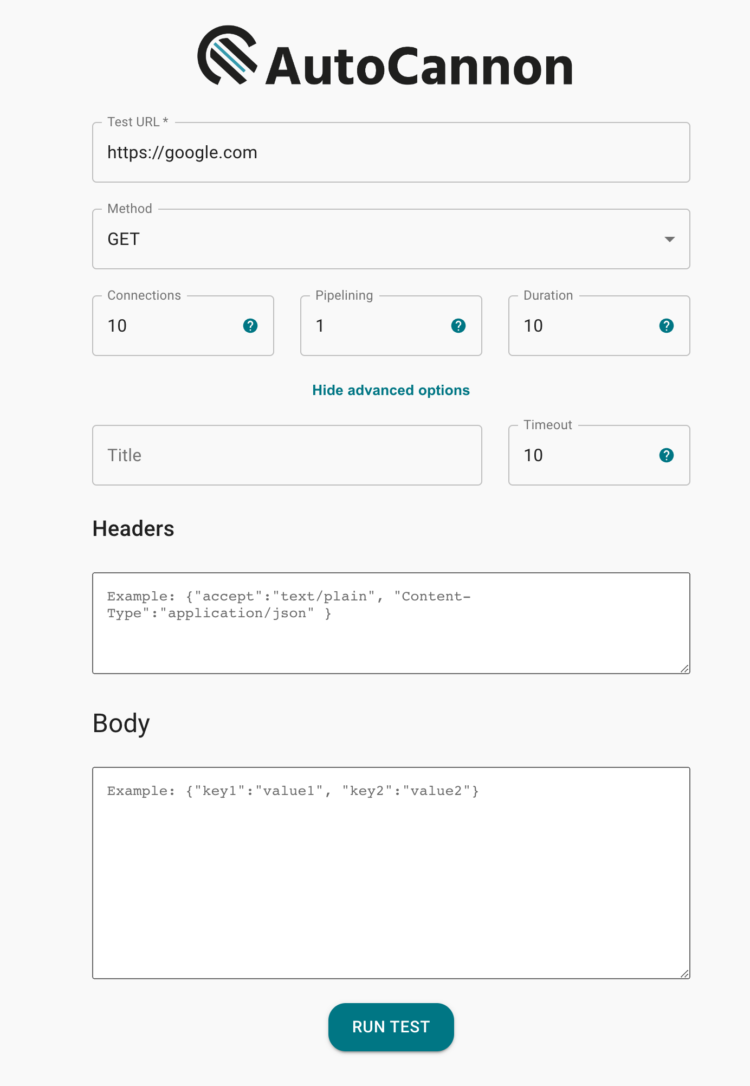Click the Pipelining help question mark icon
The image size is (750, 1086).
click(458, 326)
